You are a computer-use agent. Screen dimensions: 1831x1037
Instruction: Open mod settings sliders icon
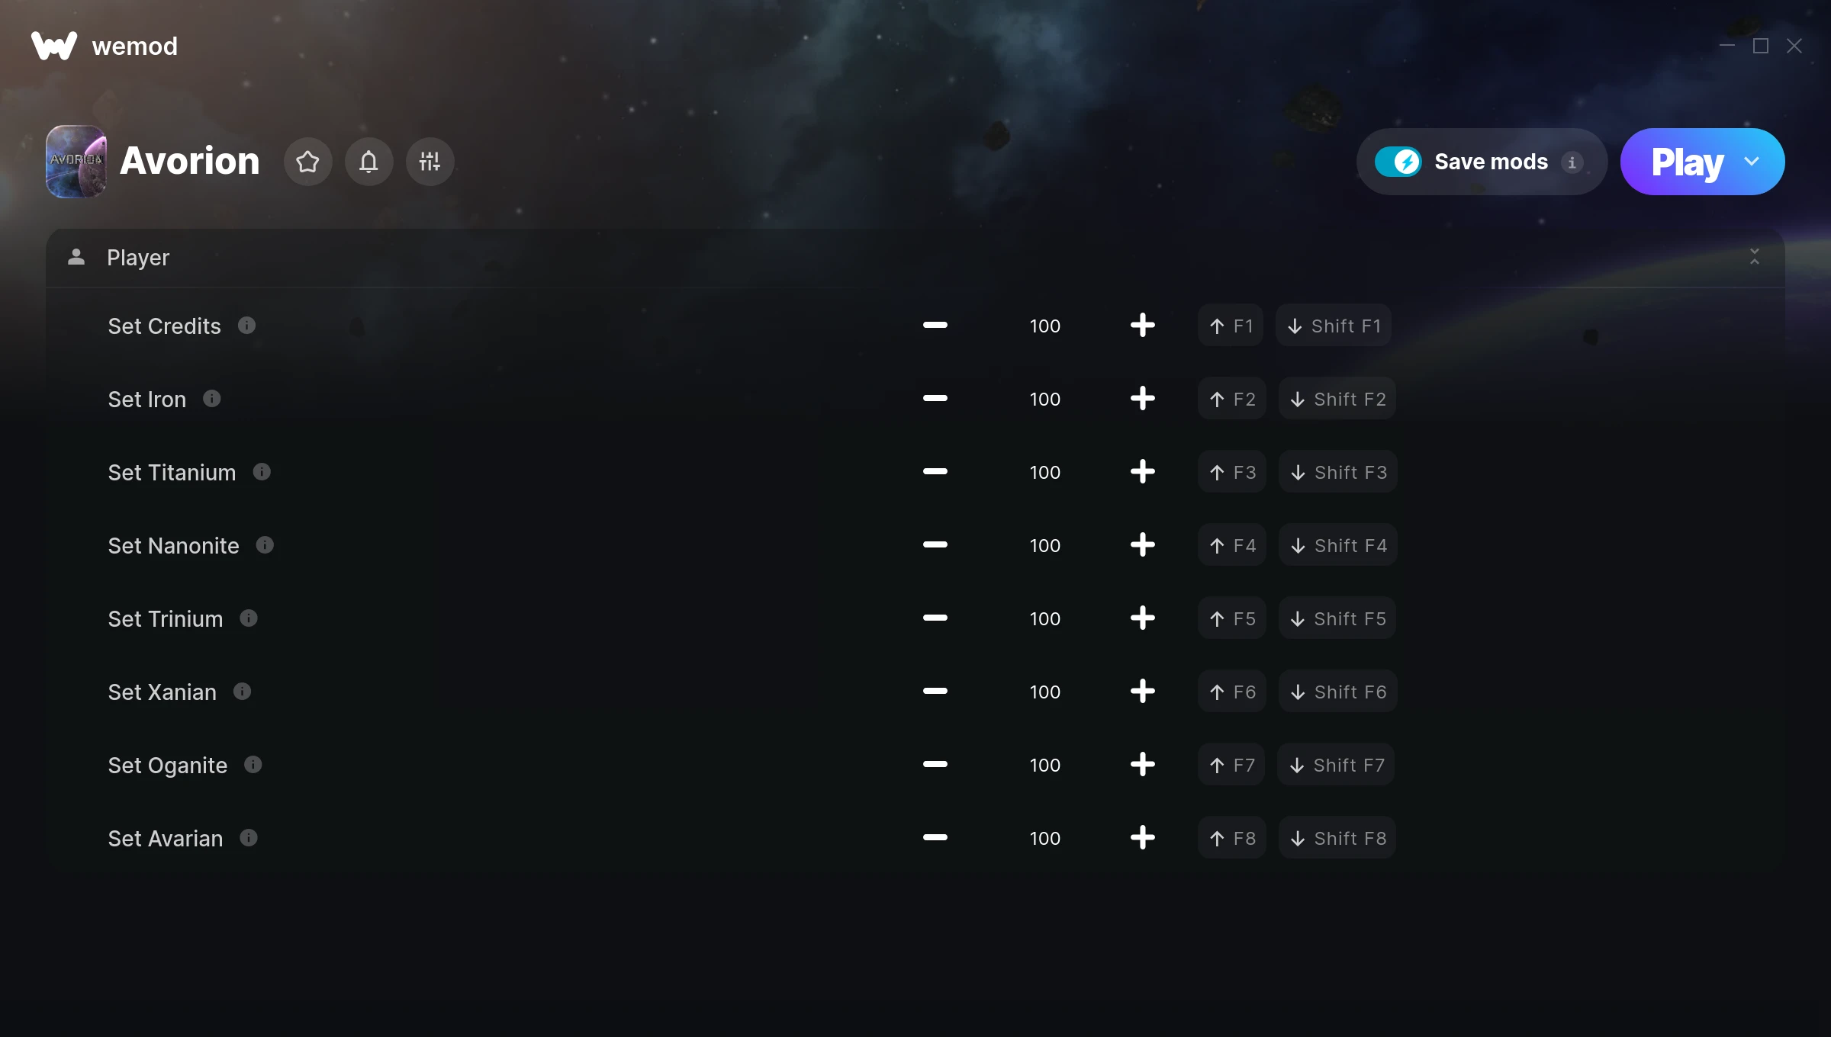tap(430, 162)
